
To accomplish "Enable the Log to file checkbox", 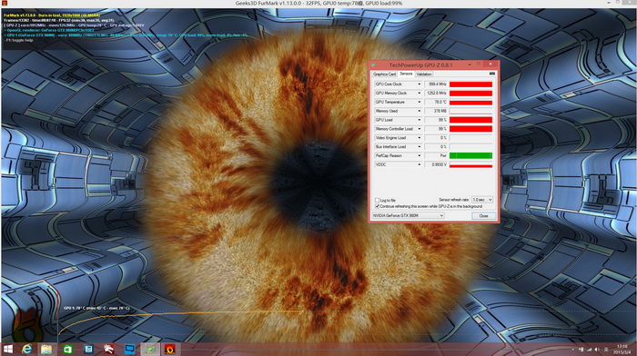I will (377, 200).
